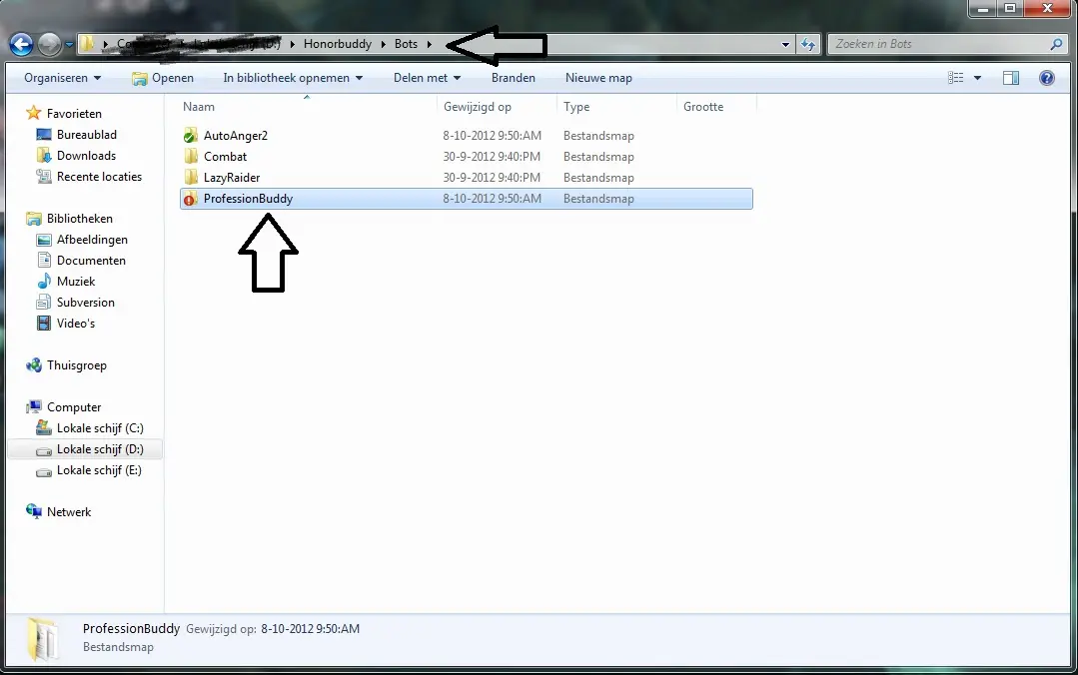The width and height of the screenshot is (1078, 675).
Task: Open the address bar history dropdown
Action: pos(785,44)
